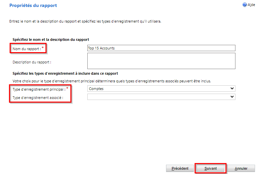Click the 'Type d'enregistrement associé :' label
Screen dimensions: 263x174
tap(38, 98)
